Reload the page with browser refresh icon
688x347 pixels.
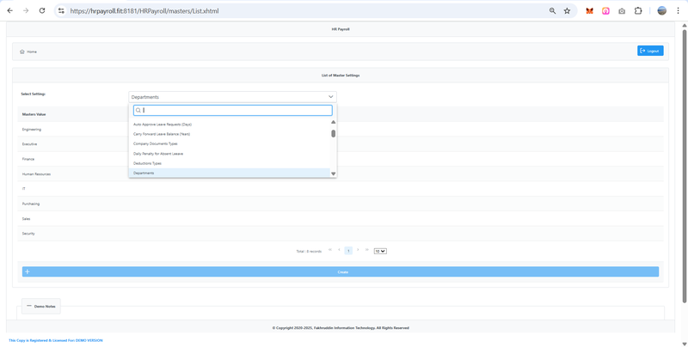coord(42,11)
